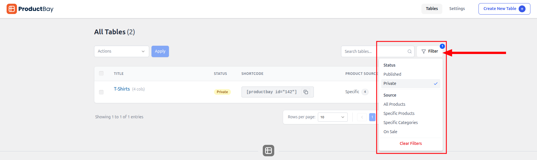The height and width of the screenshot is (160, 537).
Task: Click the blue filter count badge
Action: tap(442, 46)
